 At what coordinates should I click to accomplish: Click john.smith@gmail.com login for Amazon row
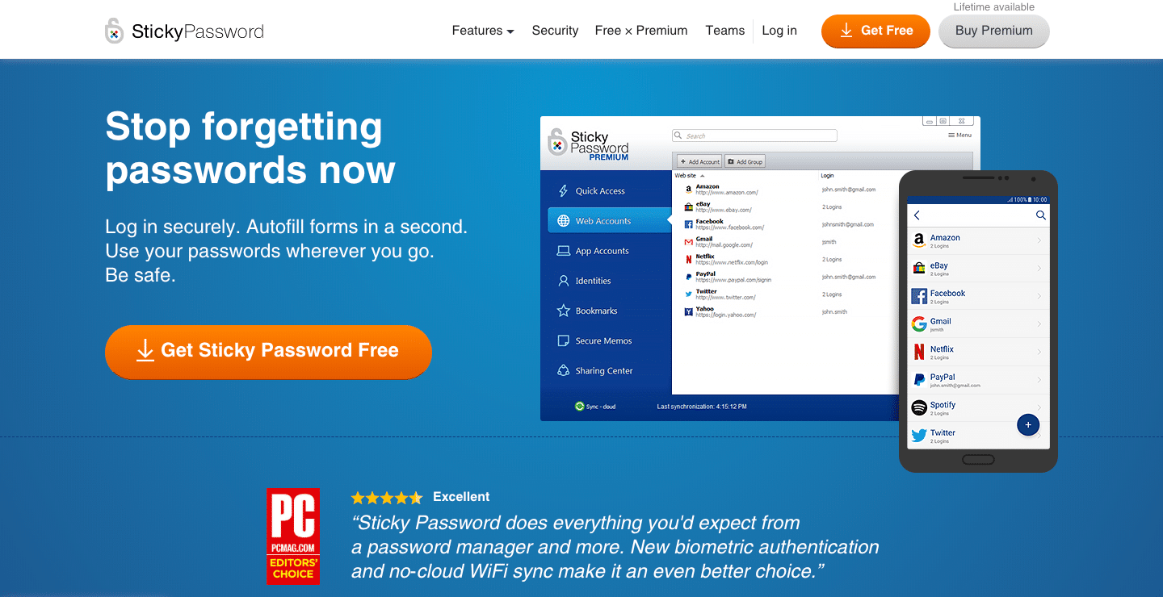(x=849, y=190)
